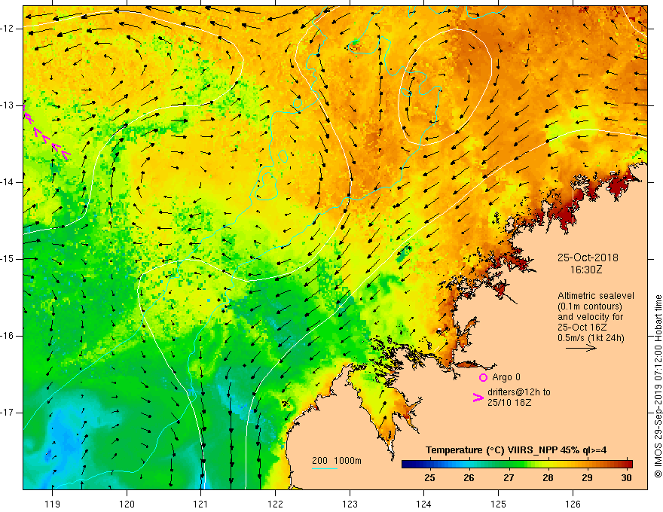Image resolution: width=663 pixels, height=512 pixels.
Task: Click the '16:30Z' time label
Action: pos(586,269)
